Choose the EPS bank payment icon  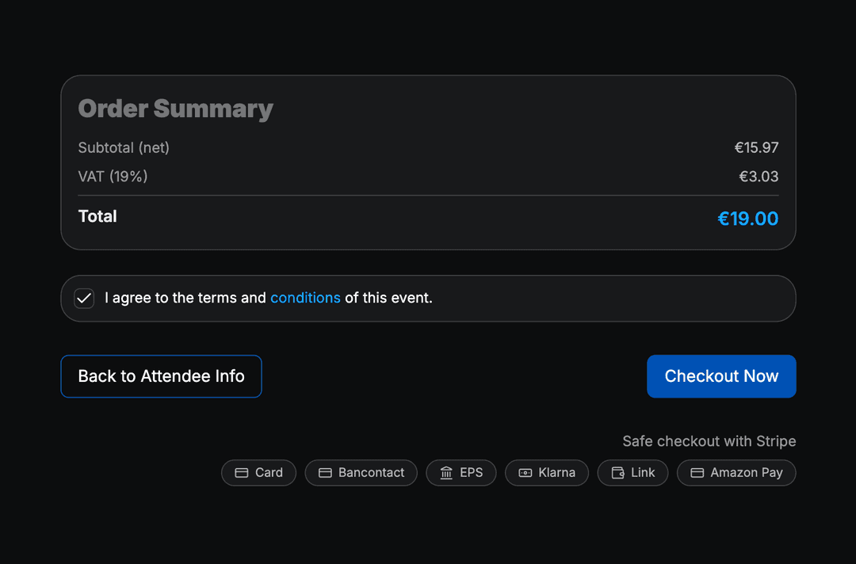tap(445, 473)
